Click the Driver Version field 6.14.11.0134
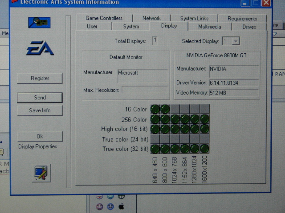Image resolution: width=285 pixels, height=213 pixels. tap(234, 83)
